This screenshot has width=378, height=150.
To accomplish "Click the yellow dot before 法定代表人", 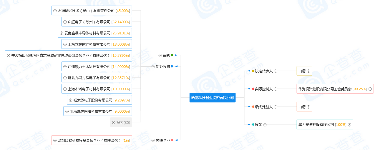I will point(253,71).
